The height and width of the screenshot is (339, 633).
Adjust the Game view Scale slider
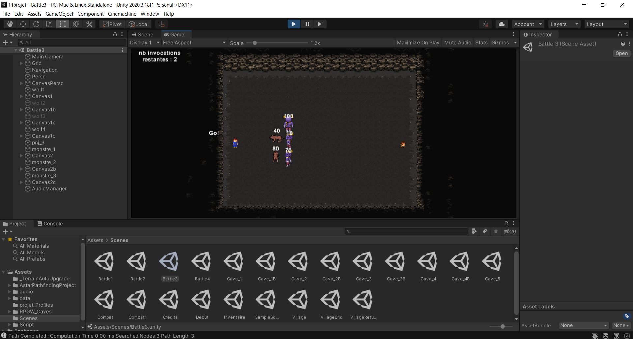(x=255, y=43)
